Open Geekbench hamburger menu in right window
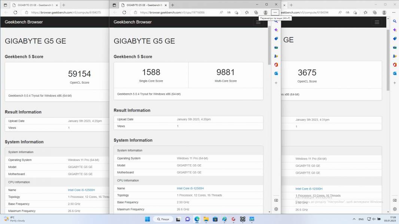The width and height of the screenshot is (399, 224). [x=377, y=22]
